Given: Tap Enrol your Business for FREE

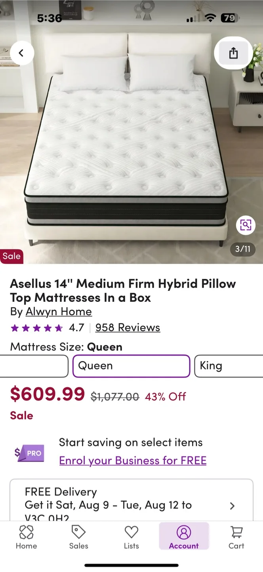Looking at the screenshot, I should (x=133, y=460).
